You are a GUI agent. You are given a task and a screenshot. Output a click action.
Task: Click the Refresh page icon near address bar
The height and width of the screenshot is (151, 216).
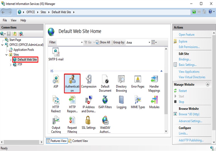click(194, 12)
